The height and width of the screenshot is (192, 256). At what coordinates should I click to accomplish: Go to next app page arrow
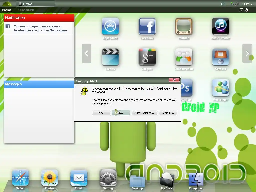pyautogui.click(x=247, y=53)
